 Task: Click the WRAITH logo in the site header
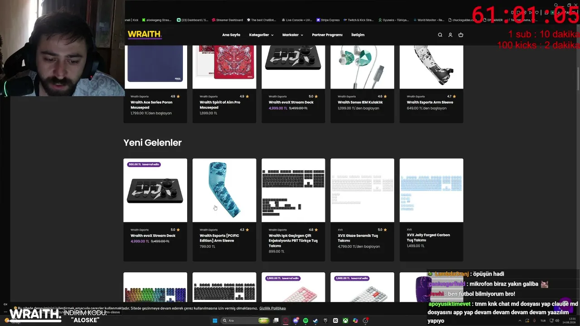[145, 34]
